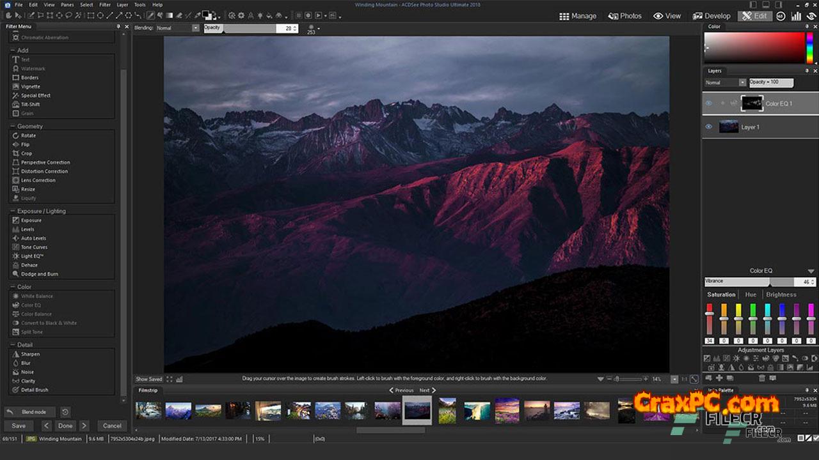Pick the Hand tool in toolbar
The width and height of the screenshot is (819, 460).
click(9, 15)
